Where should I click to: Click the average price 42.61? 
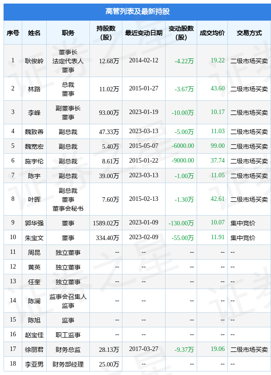point(218,199)
